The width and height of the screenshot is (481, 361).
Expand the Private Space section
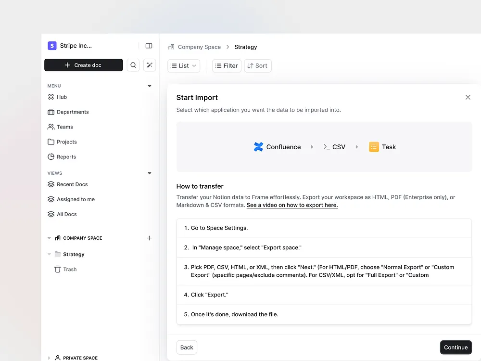pyautogui.click(x=49, y=358)
